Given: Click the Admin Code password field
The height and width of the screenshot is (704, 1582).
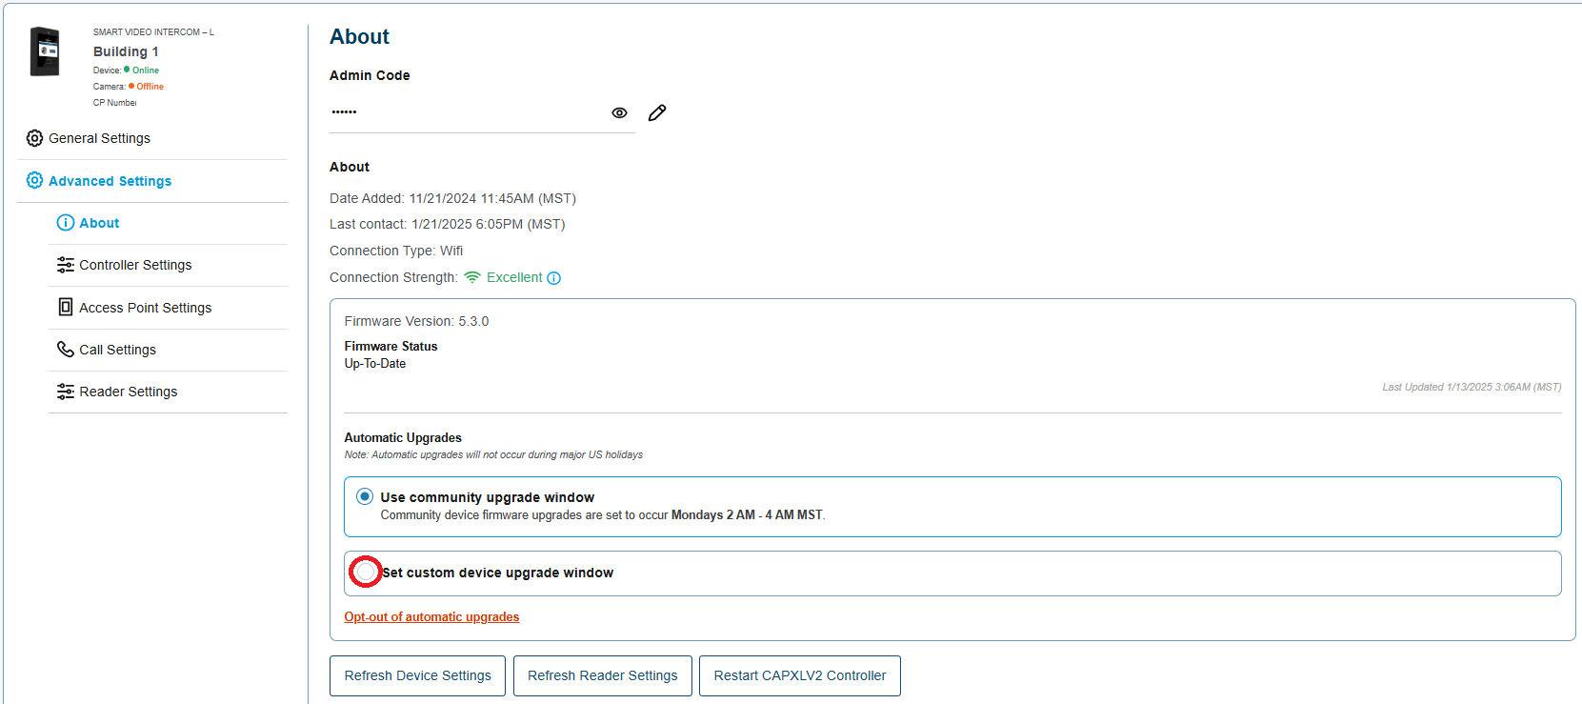Looking at the screenshot, I should click(467, 112).
